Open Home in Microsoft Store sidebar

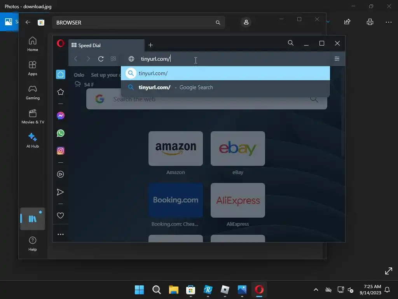click(x=33, y=44)
